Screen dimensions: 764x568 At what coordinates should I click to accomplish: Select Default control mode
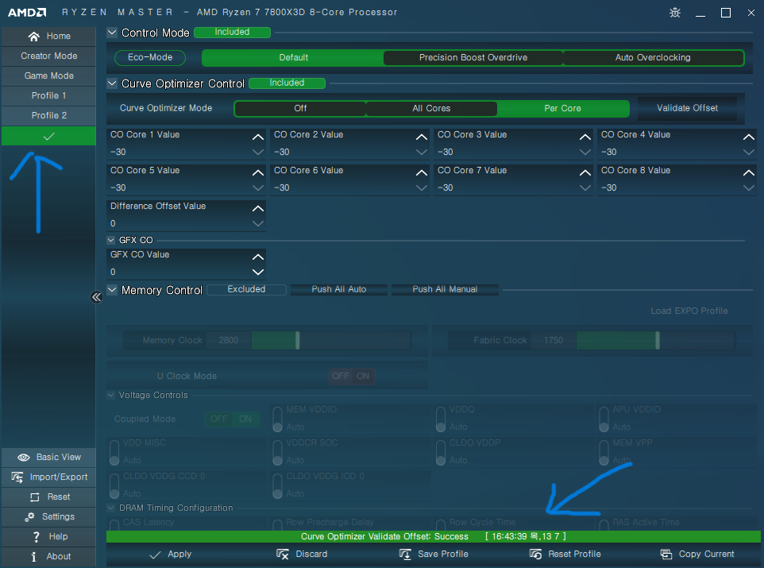293,57
